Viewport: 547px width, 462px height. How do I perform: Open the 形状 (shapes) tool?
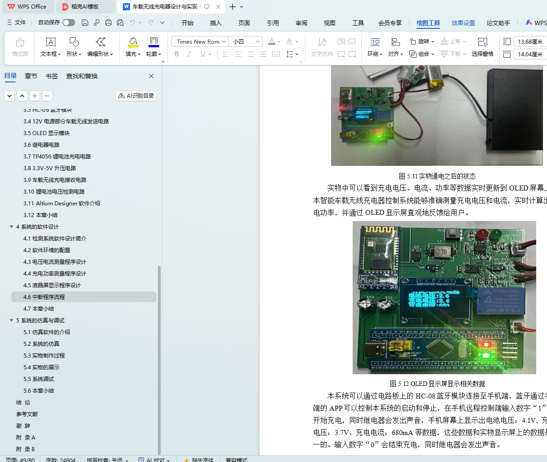(74, 42)
